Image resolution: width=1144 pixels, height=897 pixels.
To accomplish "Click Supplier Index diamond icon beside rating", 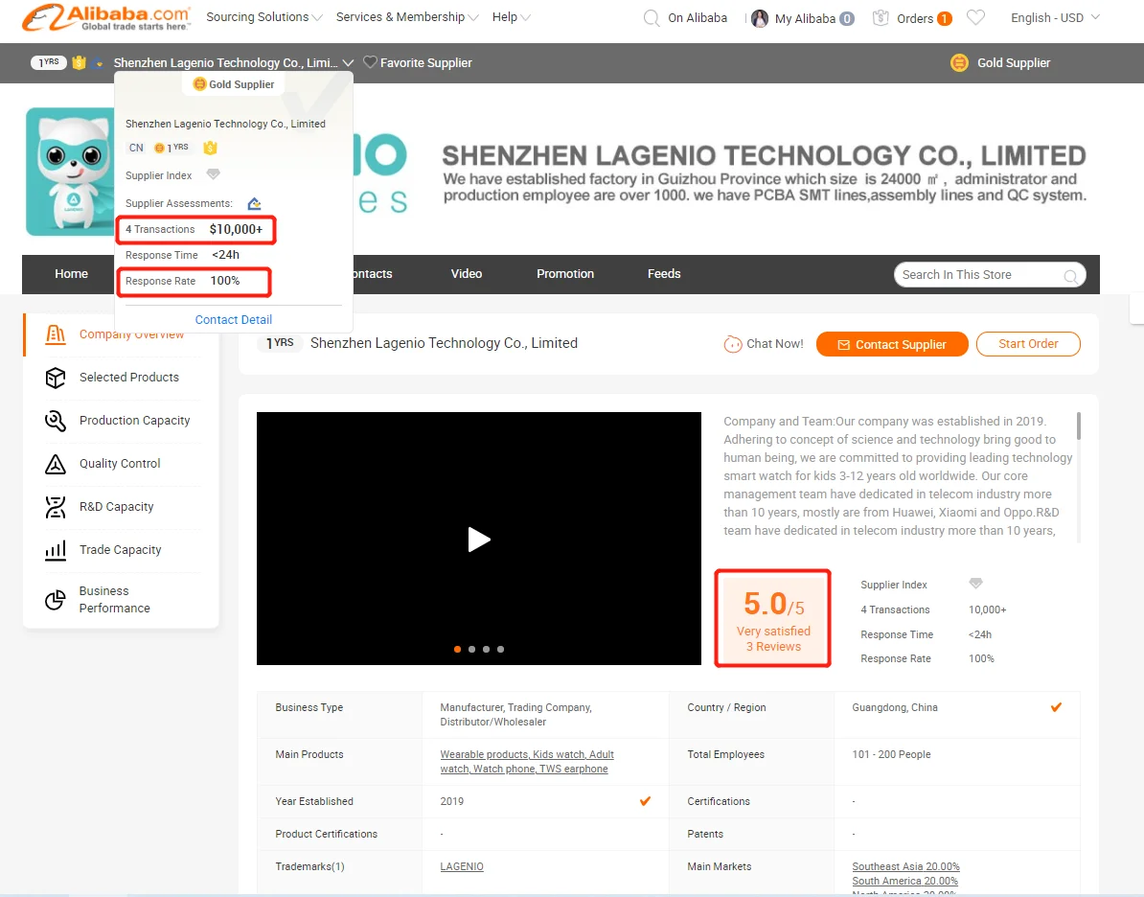I will [x=975, y=583].
